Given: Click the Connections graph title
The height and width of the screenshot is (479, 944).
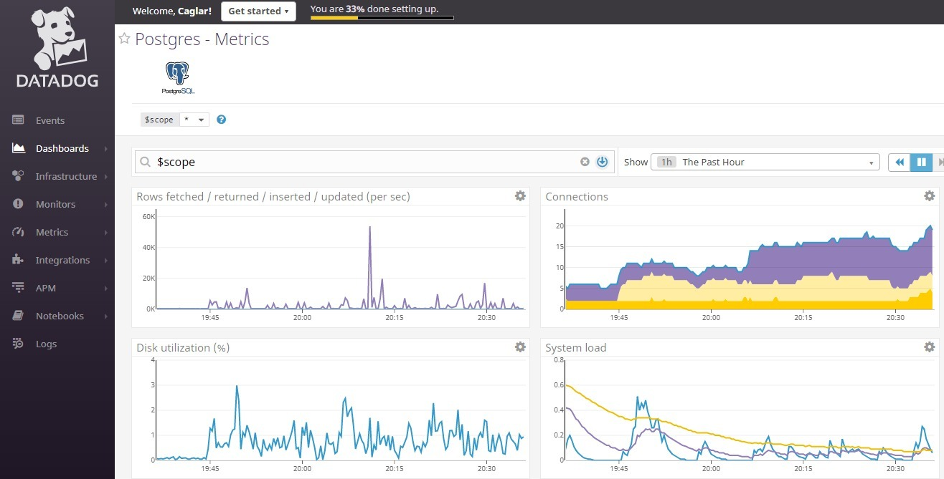Looking at the screenshot, I should [577, 196].
